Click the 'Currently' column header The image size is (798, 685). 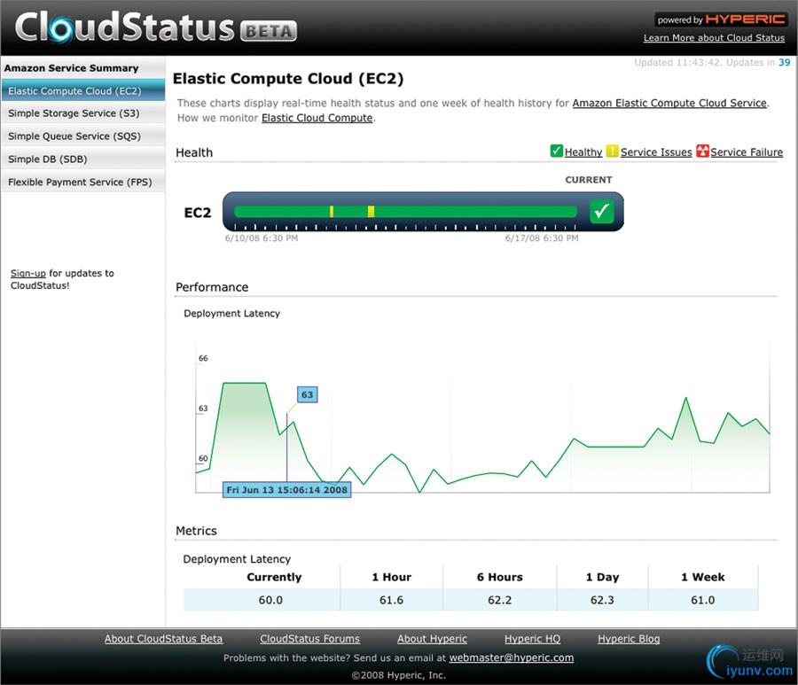click(274, 577)
